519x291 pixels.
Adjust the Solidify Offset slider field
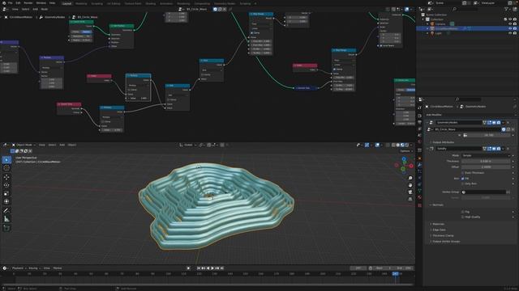(x=486, y=167)
